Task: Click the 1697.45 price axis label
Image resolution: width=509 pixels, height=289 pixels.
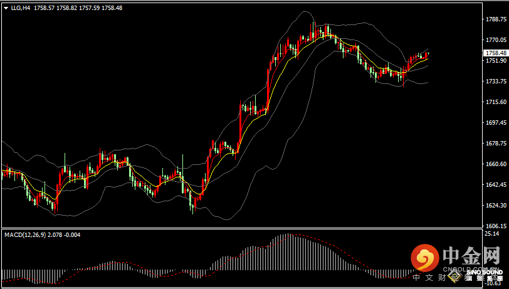Action: tap(496, 123)
